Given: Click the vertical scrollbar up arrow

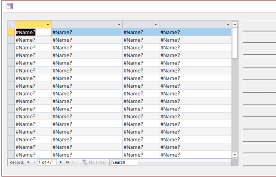Looking at the screenshot, I should coord(235,24).
